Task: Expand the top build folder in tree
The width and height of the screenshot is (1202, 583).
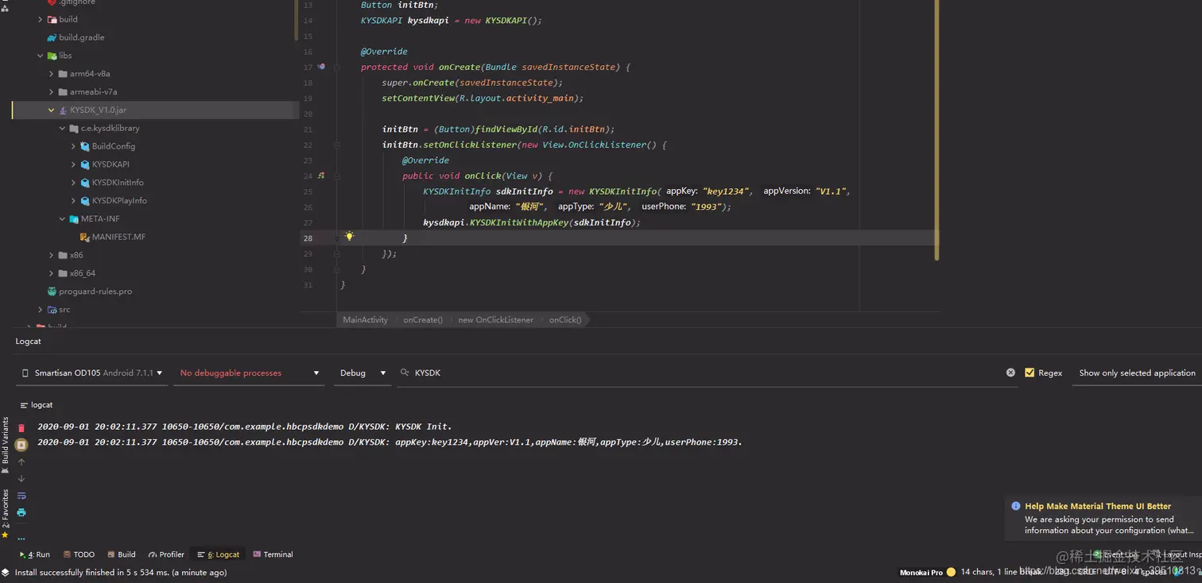Action: 41,19
